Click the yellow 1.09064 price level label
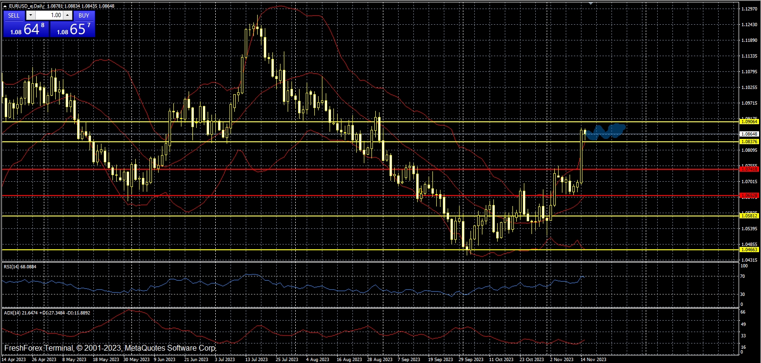This screenshot has height=363, width=761. click(749, 122)
